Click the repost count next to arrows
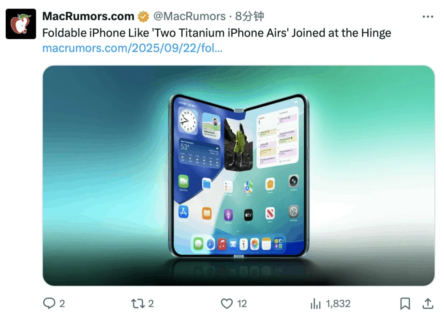Image resolution: width=444 pixels, height=315 pixels. click(x=151, y=303)
